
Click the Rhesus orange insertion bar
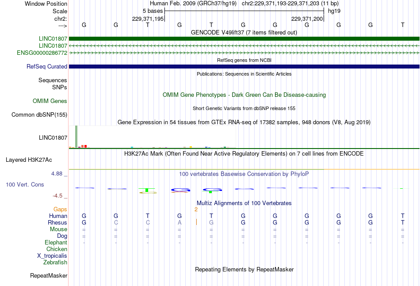[x=196, y=222]
